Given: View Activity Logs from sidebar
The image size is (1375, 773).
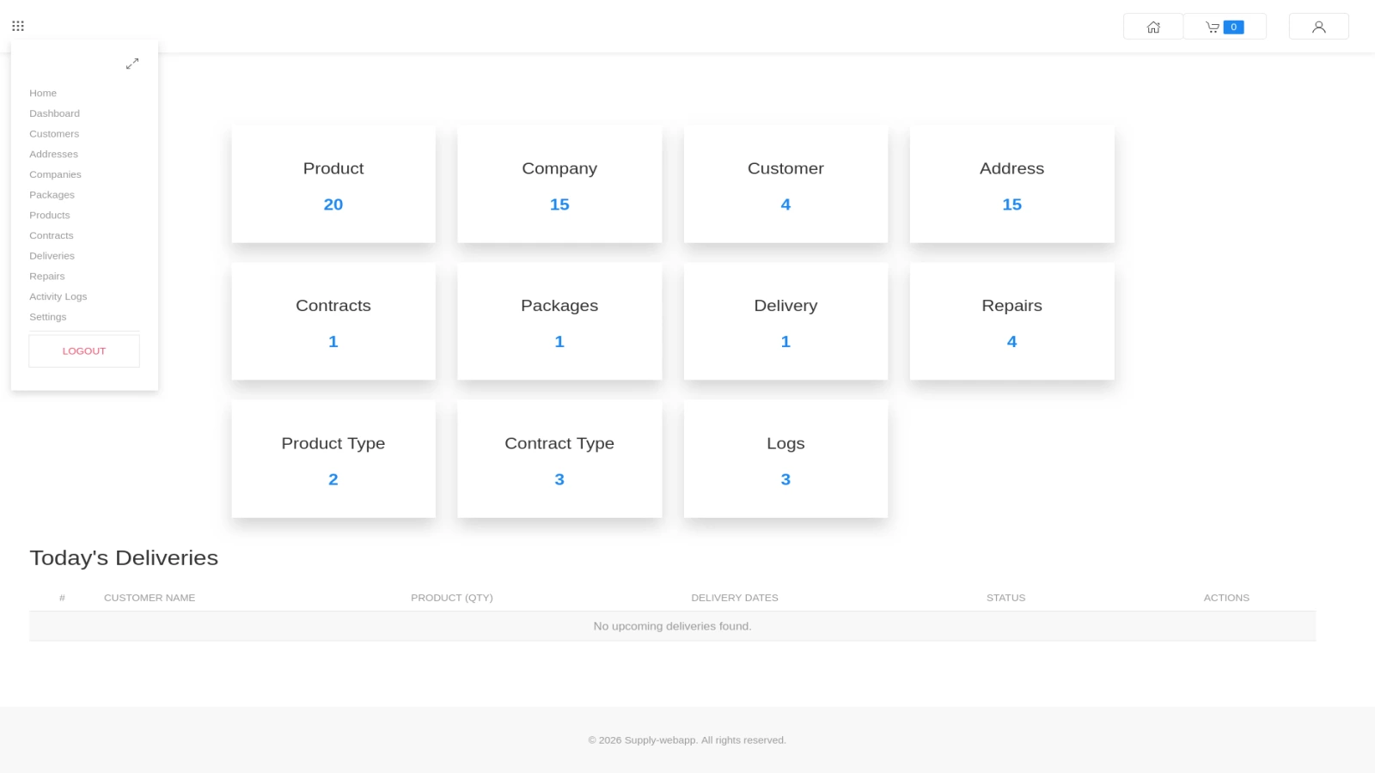Looking at the screenshot, I should (58, 296).
